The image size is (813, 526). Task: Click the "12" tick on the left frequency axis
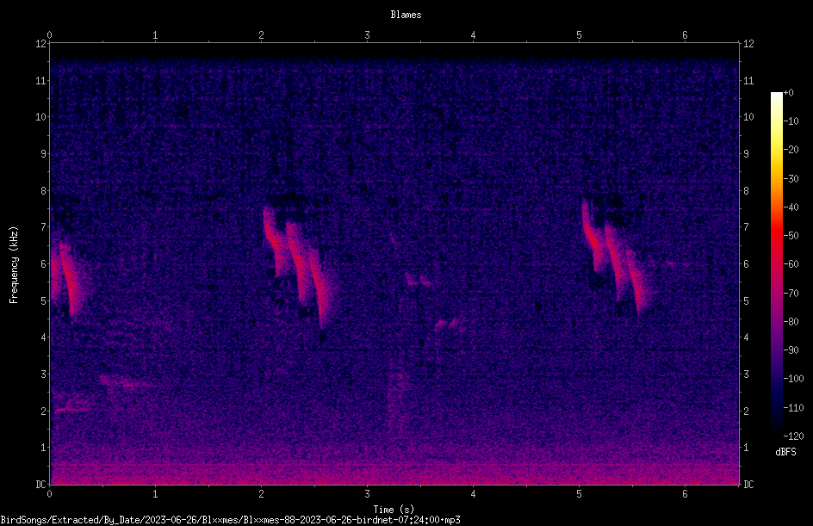[41, 44]
